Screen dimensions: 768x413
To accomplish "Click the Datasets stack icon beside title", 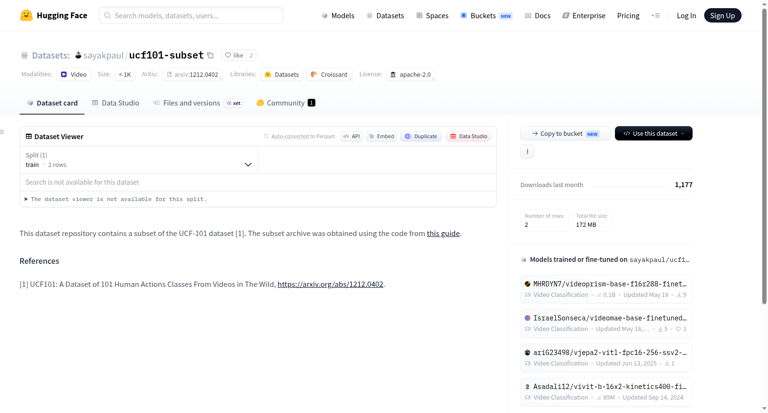I will (x=24, y=55).
